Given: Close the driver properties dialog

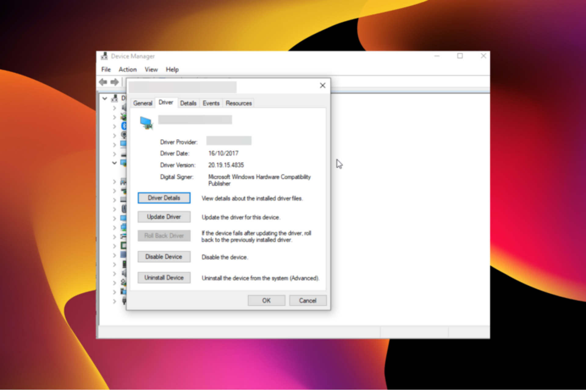Looking at the screenshot, I should [323, 86].
